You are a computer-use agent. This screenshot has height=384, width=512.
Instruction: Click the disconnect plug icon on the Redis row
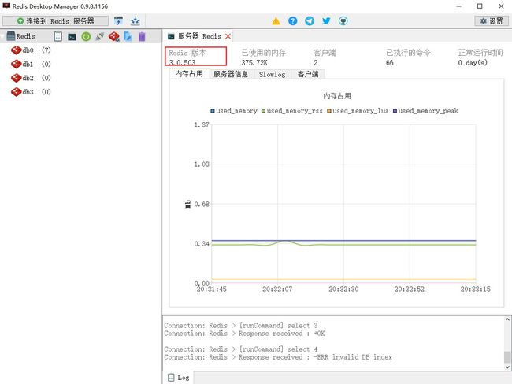100,36
